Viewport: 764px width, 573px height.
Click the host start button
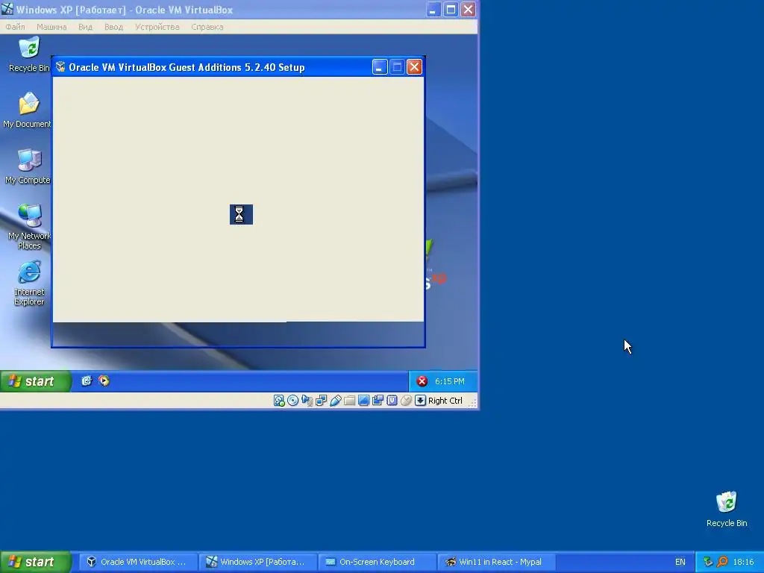point(36,562)
